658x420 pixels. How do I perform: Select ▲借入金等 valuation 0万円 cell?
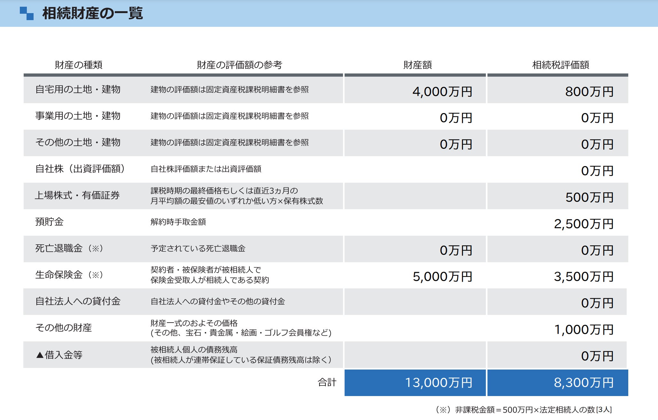click(597, 356)
